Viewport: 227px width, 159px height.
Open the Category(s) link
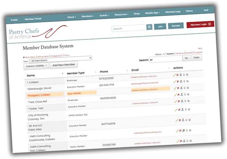point(56,56)
